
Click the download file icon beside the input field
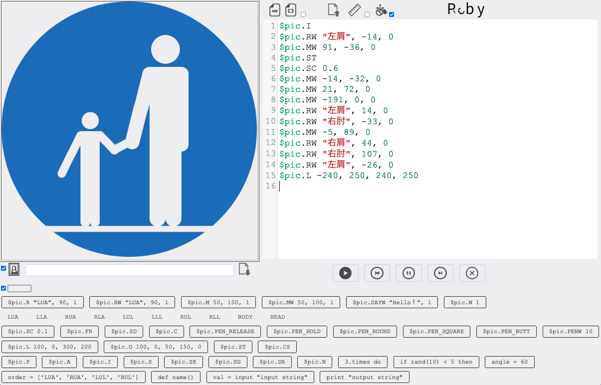[x=244, y=269]
